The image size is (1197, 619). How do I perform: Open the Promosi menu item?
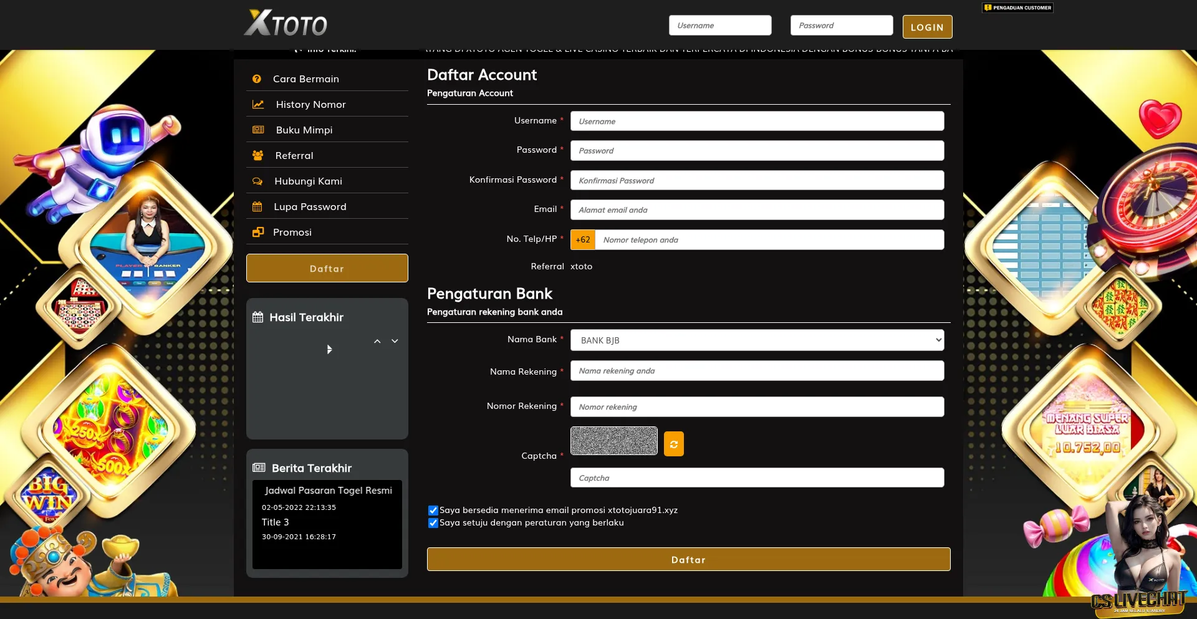pos(292,233)
